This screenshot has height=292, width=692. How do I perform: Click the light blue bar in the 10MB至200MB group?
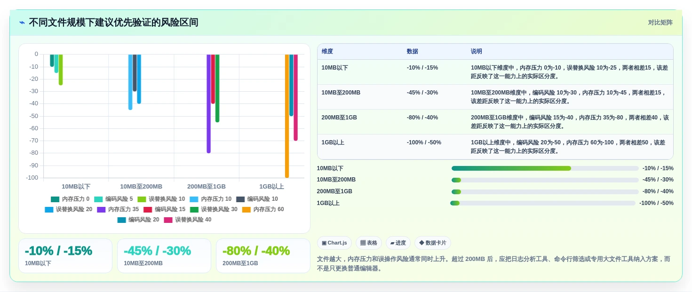click(x=130, y=82)
